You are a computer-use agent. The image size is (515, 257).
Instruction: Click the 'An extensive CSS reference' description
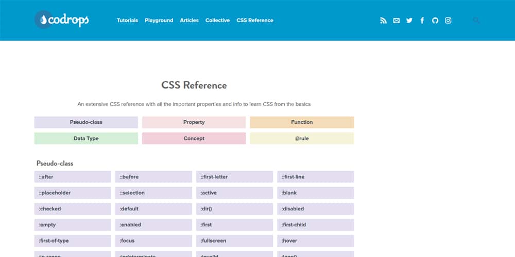click(194, 104)
